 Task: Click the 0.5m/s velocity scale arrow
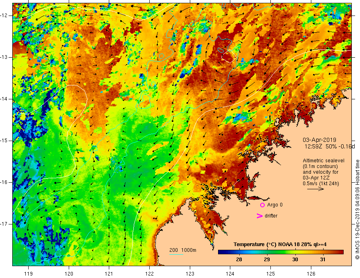point(315,189)
